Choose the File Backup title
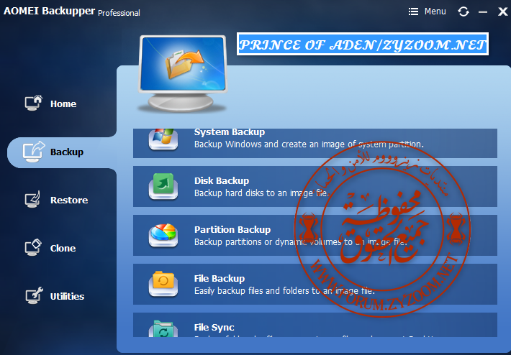 coord(220,279)
